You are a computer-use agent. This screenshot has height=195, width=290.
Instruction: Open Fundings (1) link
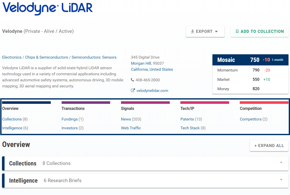pos(72,119)
